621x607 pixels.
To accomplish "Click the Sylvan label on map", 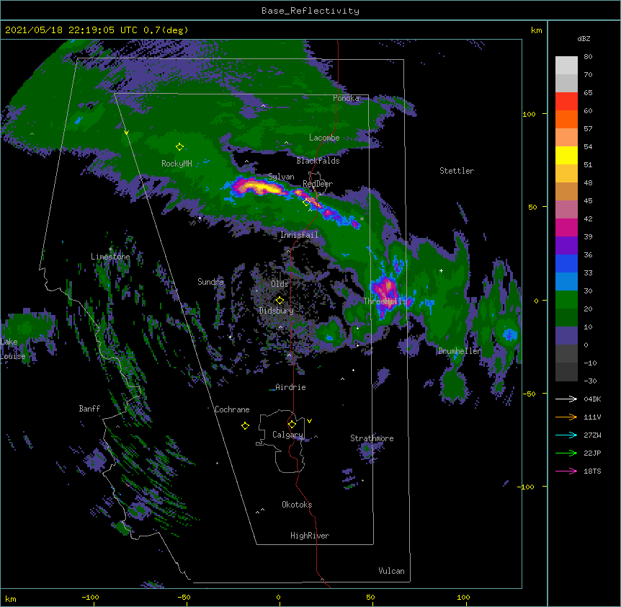I will click(x=281, y=177).
